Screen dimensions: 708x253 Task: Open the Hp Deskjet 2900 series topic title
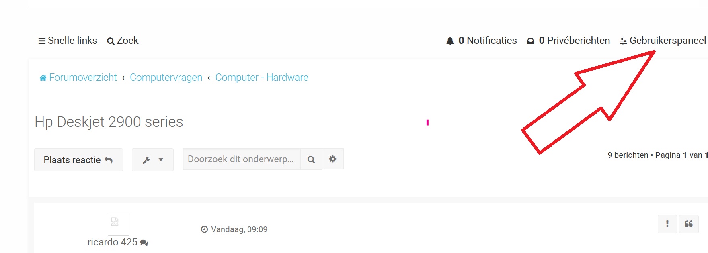(109, 122)
